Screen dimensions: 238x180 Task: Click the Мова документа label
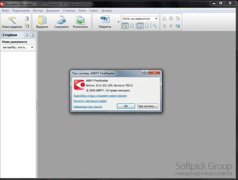point(14,42)
